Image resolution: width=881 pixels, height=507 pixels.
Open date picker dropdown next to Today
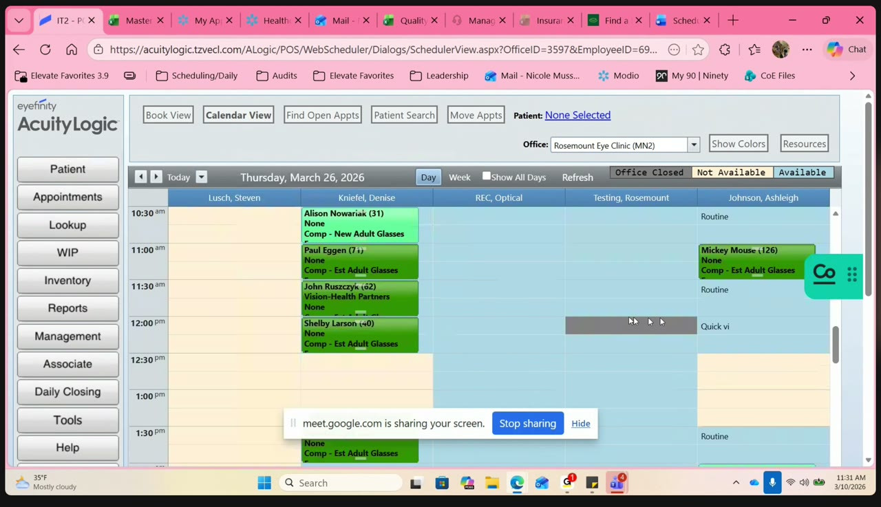pos(202,177)
